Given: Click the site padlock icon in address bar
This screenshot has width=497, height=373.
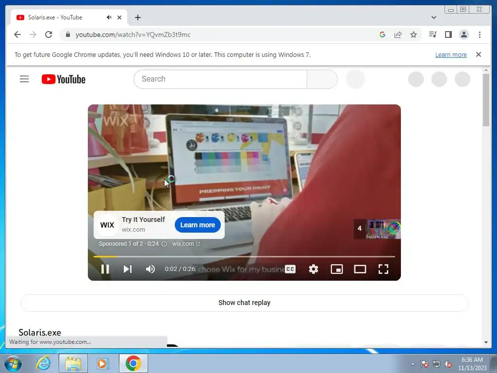Looking at the screenshot, I should tap(67, 34).
